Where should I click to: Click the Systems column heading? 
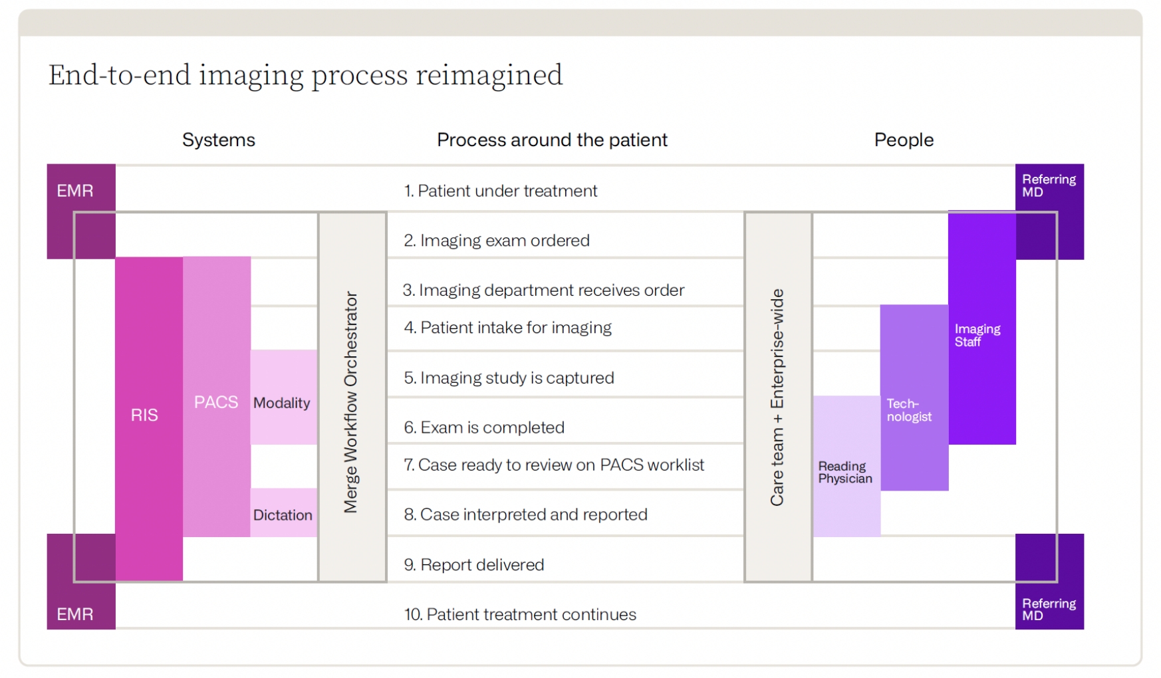click(219, 140)
